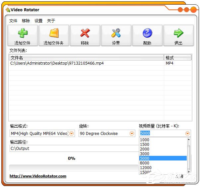The image size is (200, 187).
Task: Click the Video Rotator title bar logo icon
Action: (x=8, y=10)
